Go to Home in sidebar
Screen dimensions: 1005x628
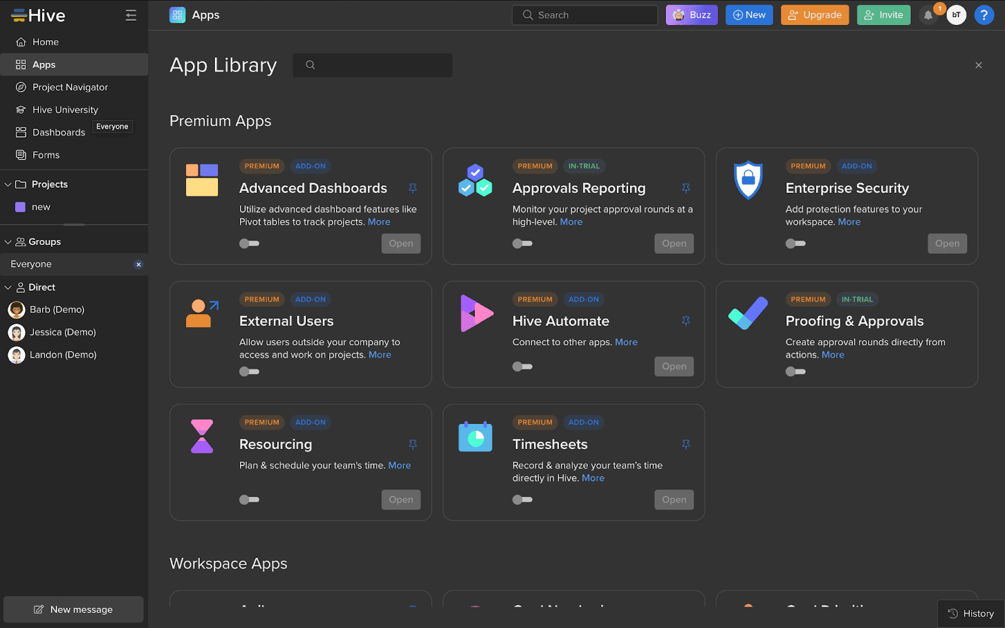pos(74,42)
